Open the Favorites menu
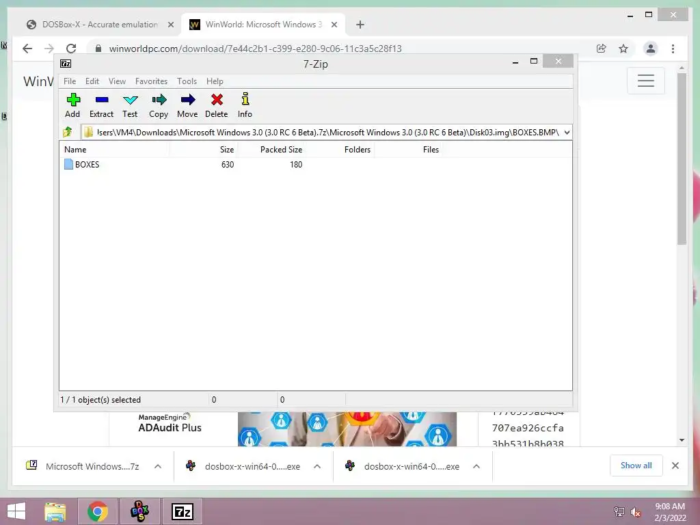The height and width of the screenshot is (525, 700). pyautogui.click(x=151, y=81)
